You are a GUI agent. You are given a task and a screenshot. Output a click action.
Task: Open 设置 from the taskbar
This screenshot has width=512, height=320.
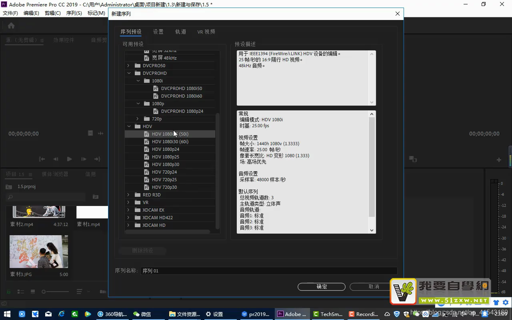tap(214, 314)
